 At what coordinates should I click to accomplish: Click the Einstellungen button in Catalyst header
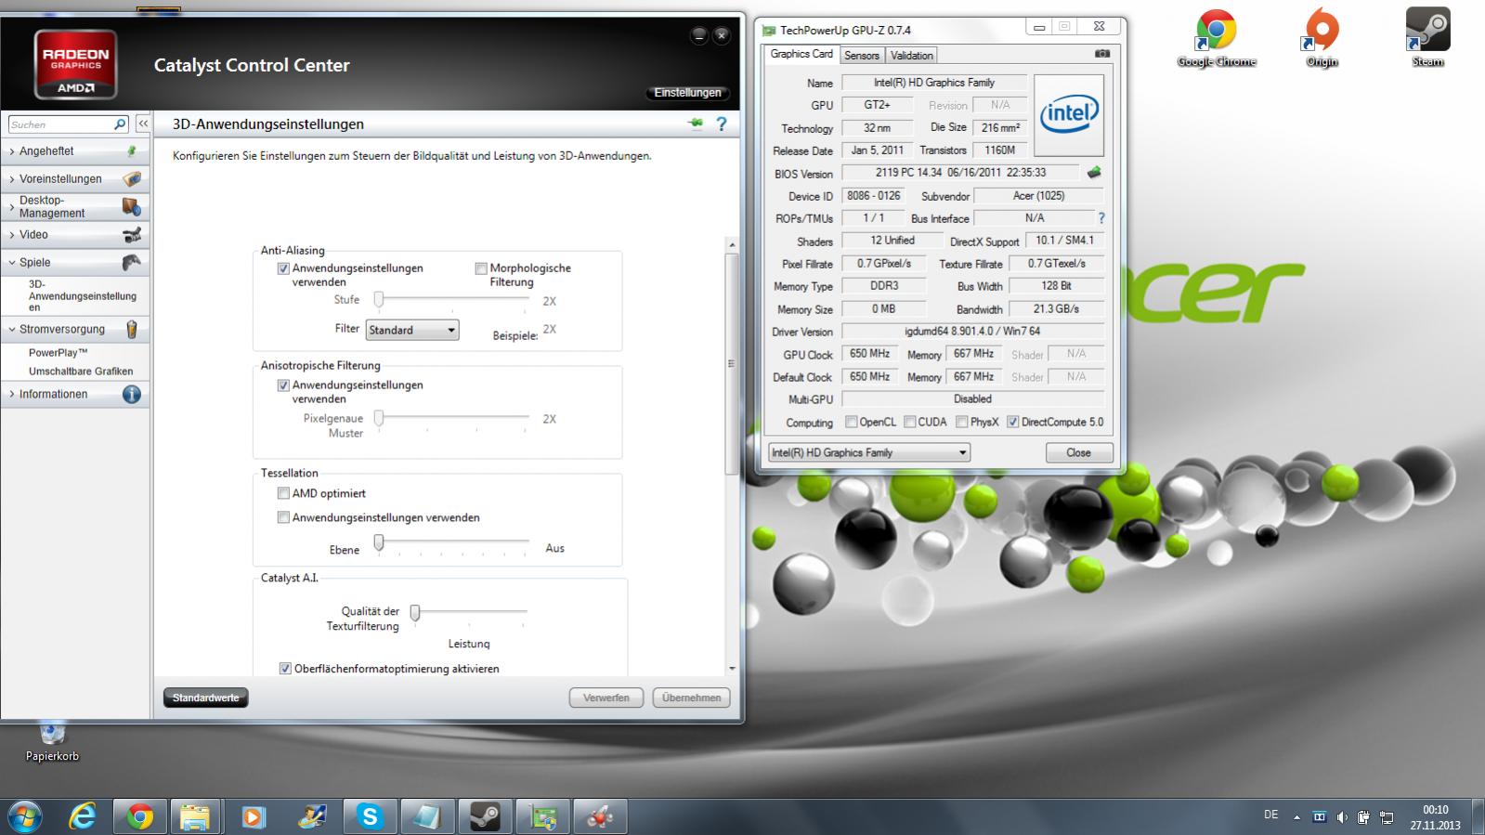687,93
